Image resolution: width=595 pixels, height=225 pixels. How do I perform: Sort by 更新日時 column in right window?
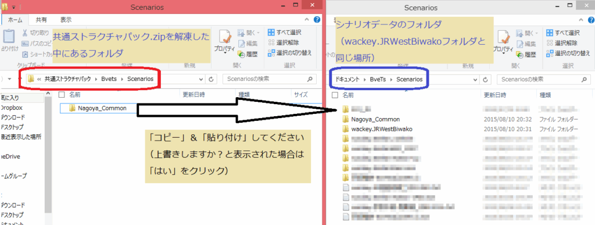495,95
